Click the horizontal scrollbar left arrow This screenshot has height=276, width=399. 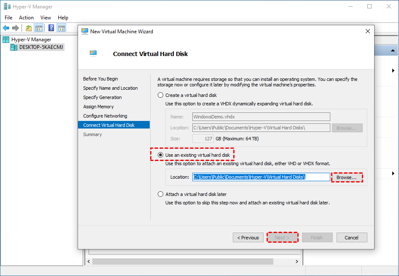89,261
